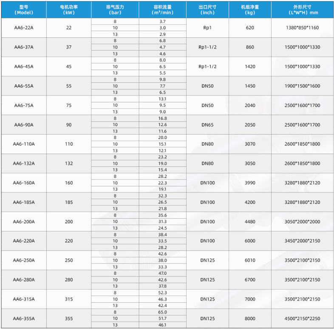
Task: Select the Rp1 outlet size cell
Action: pos(207,28)
